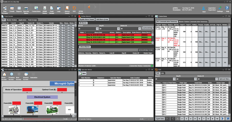Open the Bay ID dropdown in Active Alarms
This screenshot has width=232, height=122.
pyautogui.click(x=118, y=29)
